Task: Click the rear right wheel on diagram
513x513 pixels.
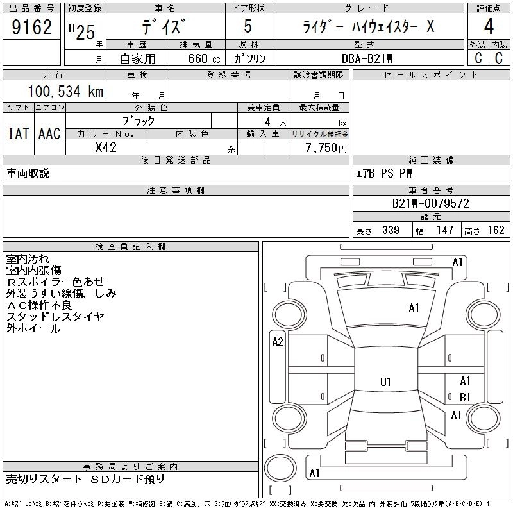Action: click(x=484, y=418)
